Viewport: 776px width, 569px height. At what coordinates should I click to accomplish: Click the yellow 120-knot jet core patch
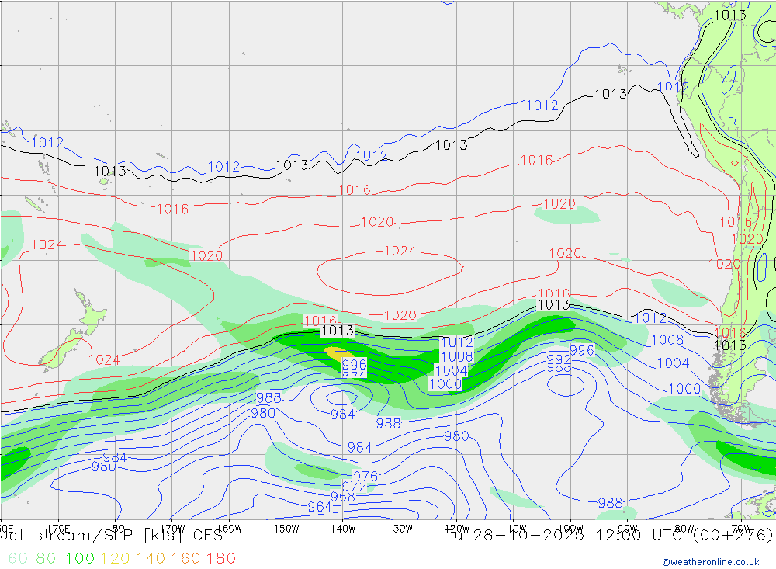[x=339, y=352]
